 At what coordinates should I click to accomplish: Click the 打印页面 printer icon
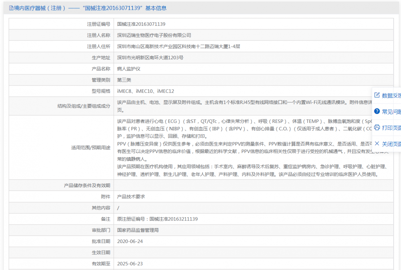click(377, 127)
